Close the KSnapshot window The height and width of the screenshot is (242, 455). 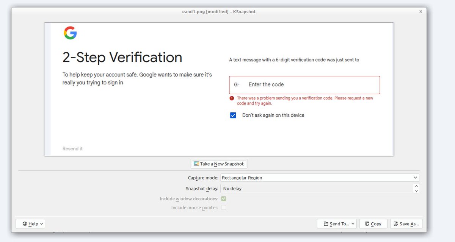[420, 12]
